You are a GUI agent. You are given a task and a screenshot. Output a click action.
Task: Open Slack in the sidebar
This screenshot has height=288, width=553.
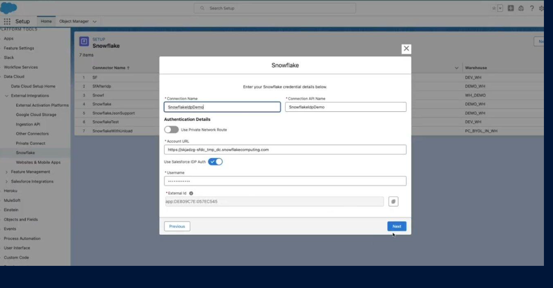[9, 58]
